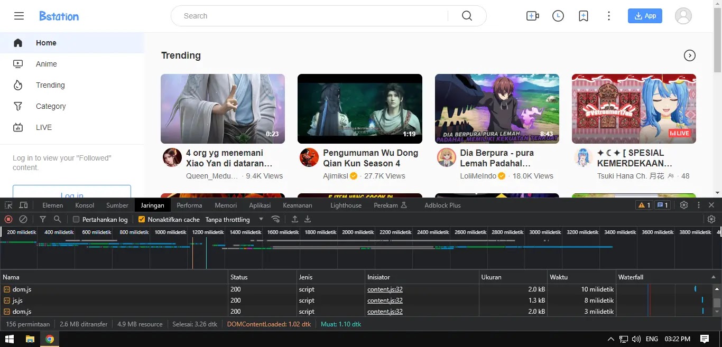This screenshot has width=722, height=347.
Task: Click the Tsuki Hana Ch. channel avatar
Action: pos(584,157)
